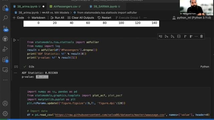Click ADF Statistic: 0.815369 output line
The image size is (214, 120).
[x=40, y=73]
